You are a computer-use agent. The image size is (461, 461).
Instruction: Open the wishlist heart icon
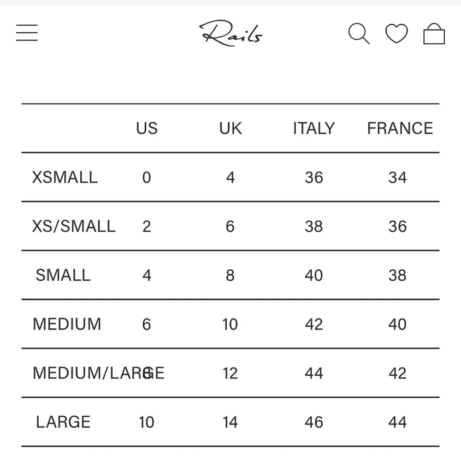click(x=396, y=34)
